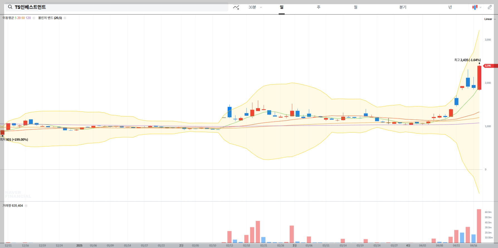Open the Linear scale dropdown
Screen dimensions: 498x248
[490, 19]
